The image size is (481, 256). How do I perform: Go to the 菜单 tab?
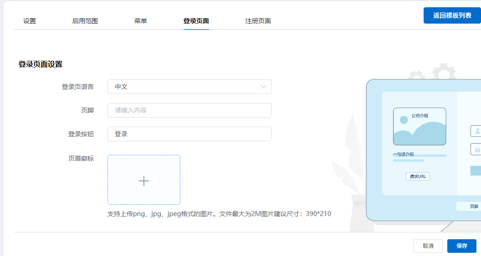140,21
